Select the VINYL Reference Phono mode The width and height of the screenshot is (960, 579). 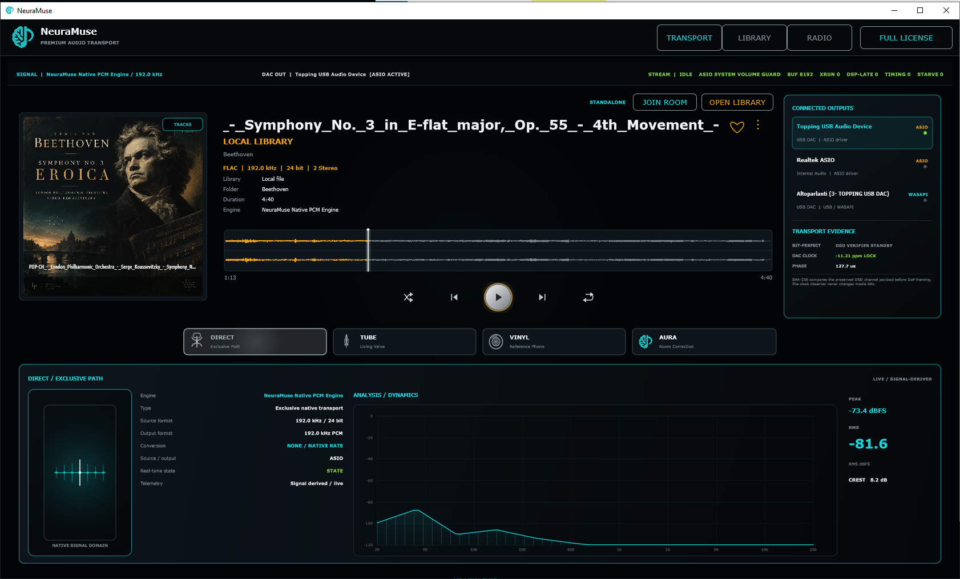(554, 342)
